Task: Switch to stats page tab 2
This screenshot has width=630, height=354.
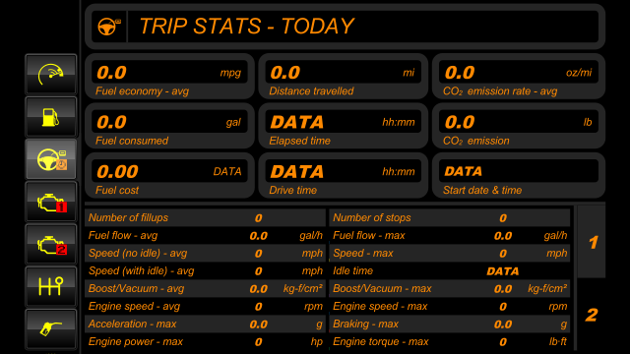Action: tap(592, 315)
